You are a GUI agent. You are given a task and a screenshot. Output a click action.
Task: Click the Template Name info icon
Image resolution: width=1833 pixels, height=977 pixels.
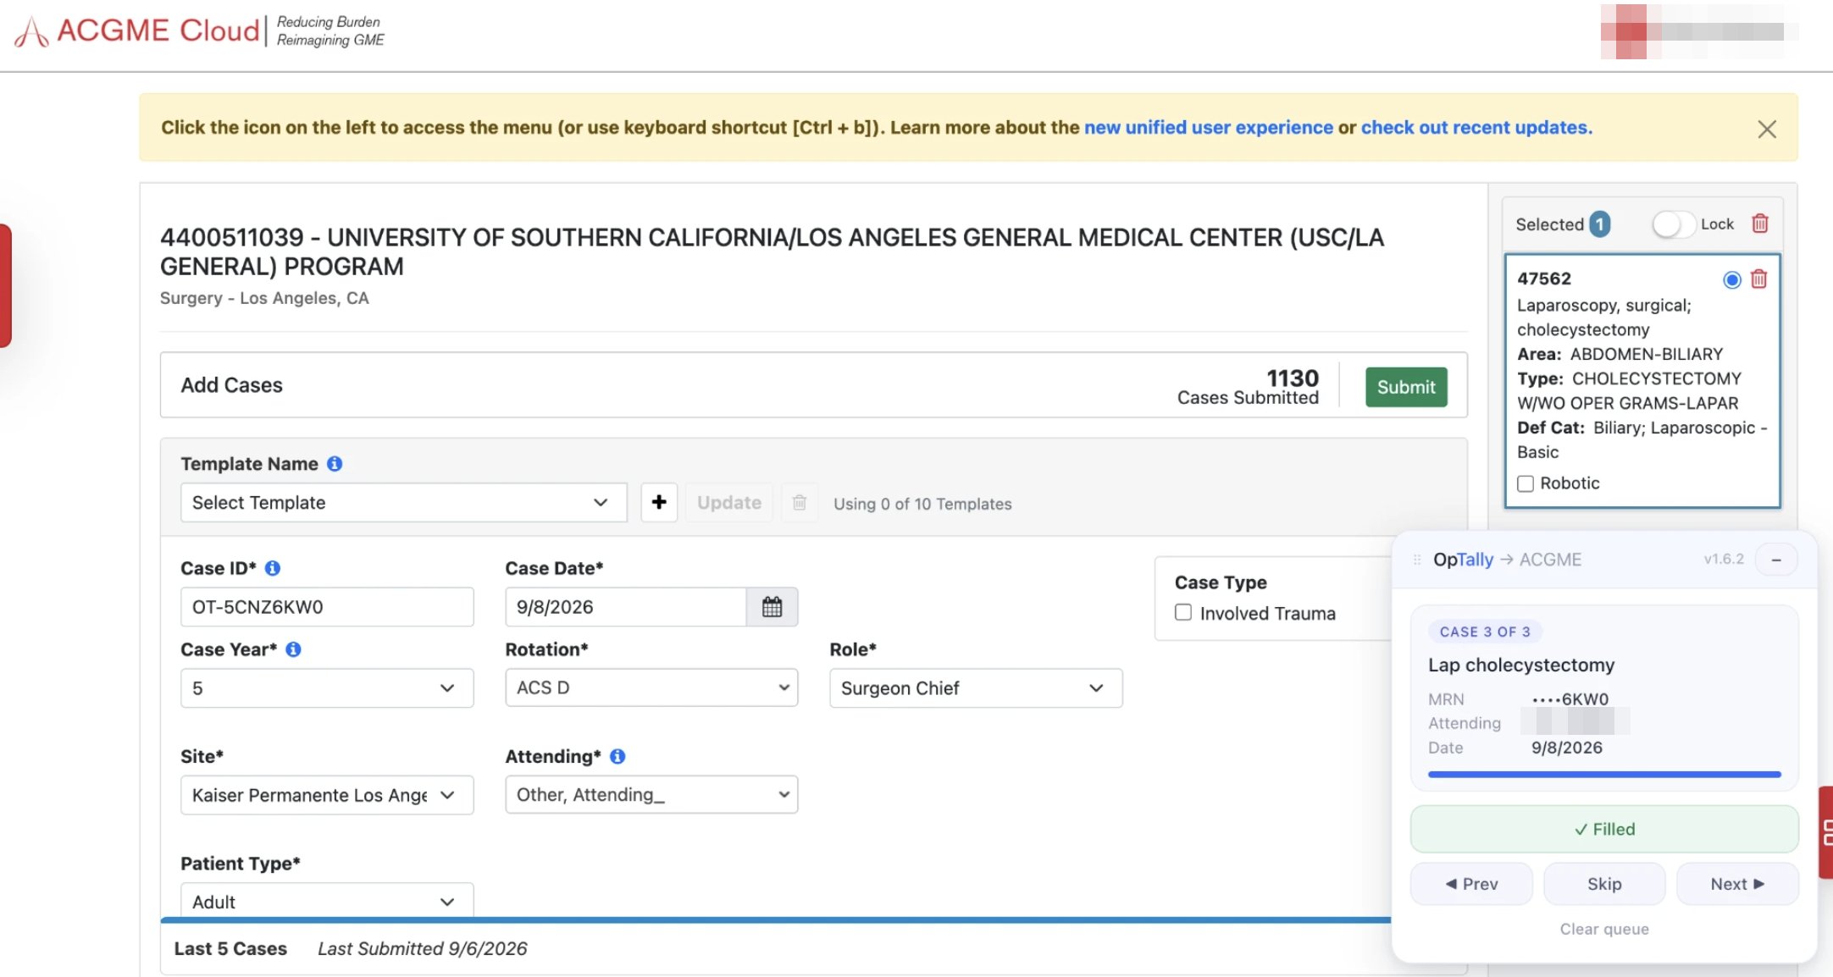pos(335,463)
